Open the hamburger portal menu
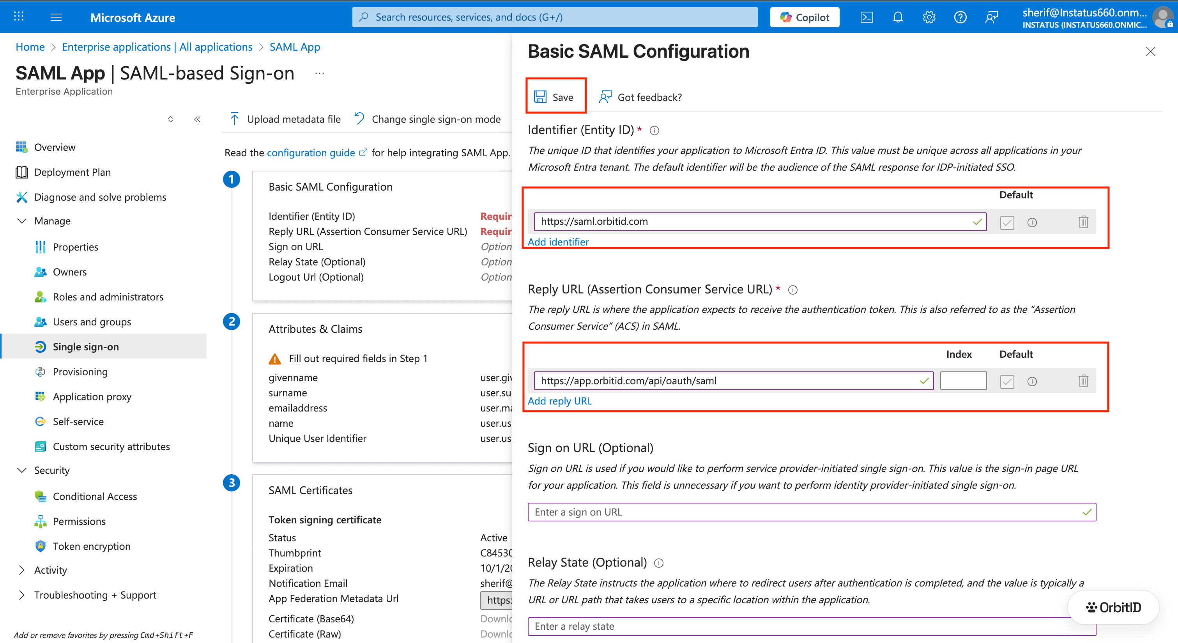This screenshot has height=643, width=1178. (56, 17)
